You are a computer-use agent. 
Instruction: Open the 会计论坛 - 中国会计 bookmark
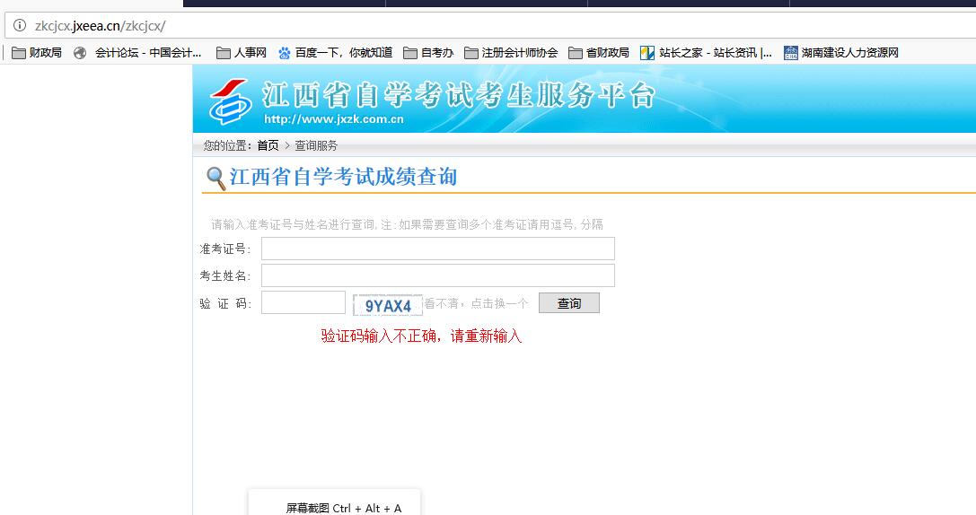148,53
